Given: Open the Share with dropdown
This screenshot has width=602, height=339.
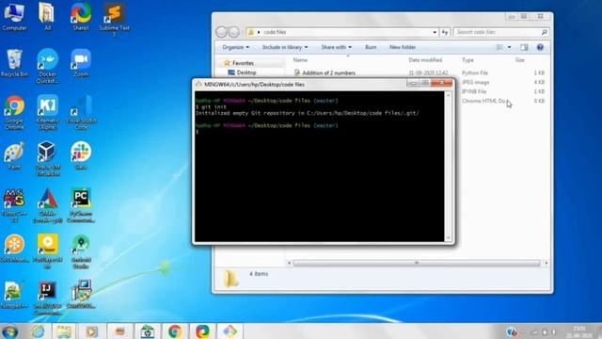Looking at the screenshot, I should tap(337, 47).
